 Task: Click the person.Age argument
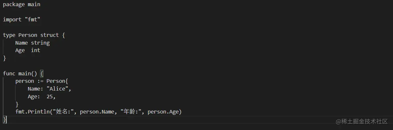coord(163,112)
